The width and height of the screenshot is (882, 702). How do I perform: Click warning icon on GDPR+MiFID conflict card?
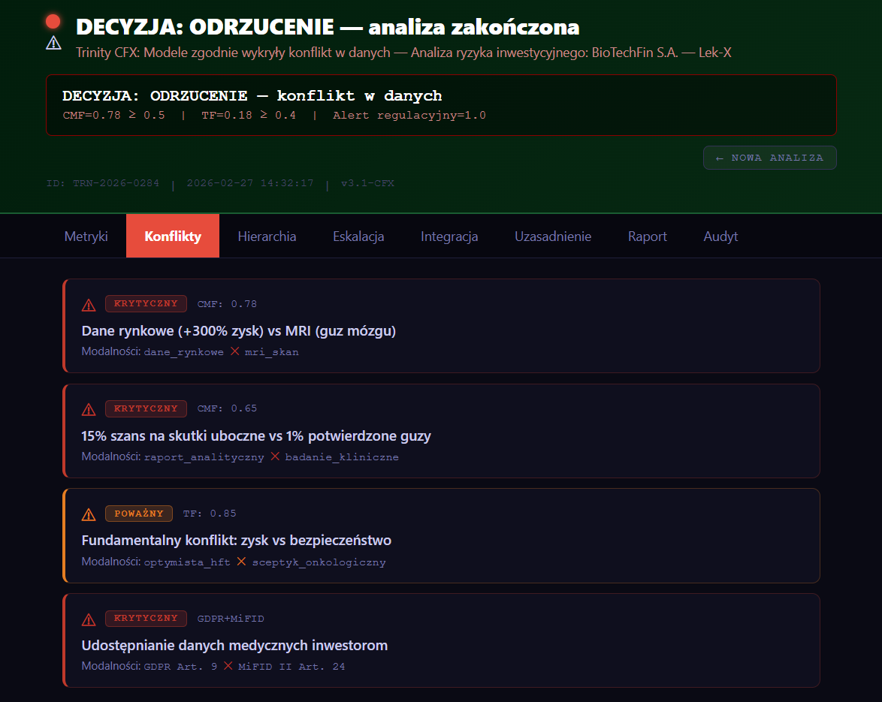pyautogui.click(x=89, y=619)
